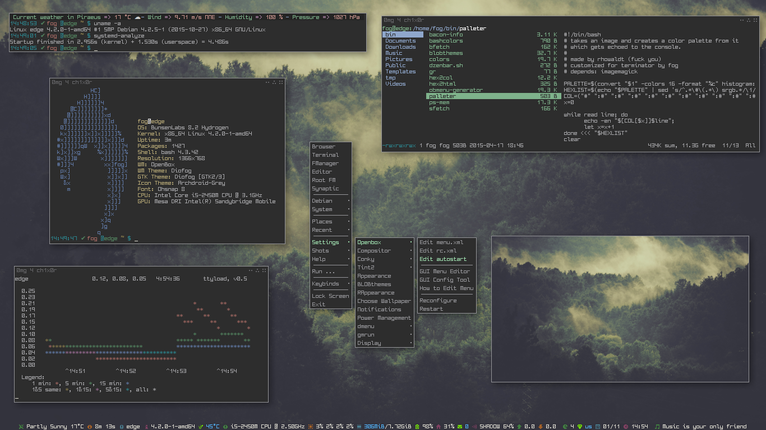The width and height of the screenshot is (766, 430).
Task: Select Choose Wallpaper from Settings menu
Action: (384, 301)
